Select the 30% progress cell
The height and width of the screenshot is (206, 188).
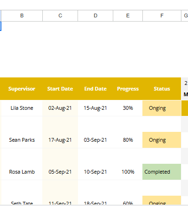128,108
